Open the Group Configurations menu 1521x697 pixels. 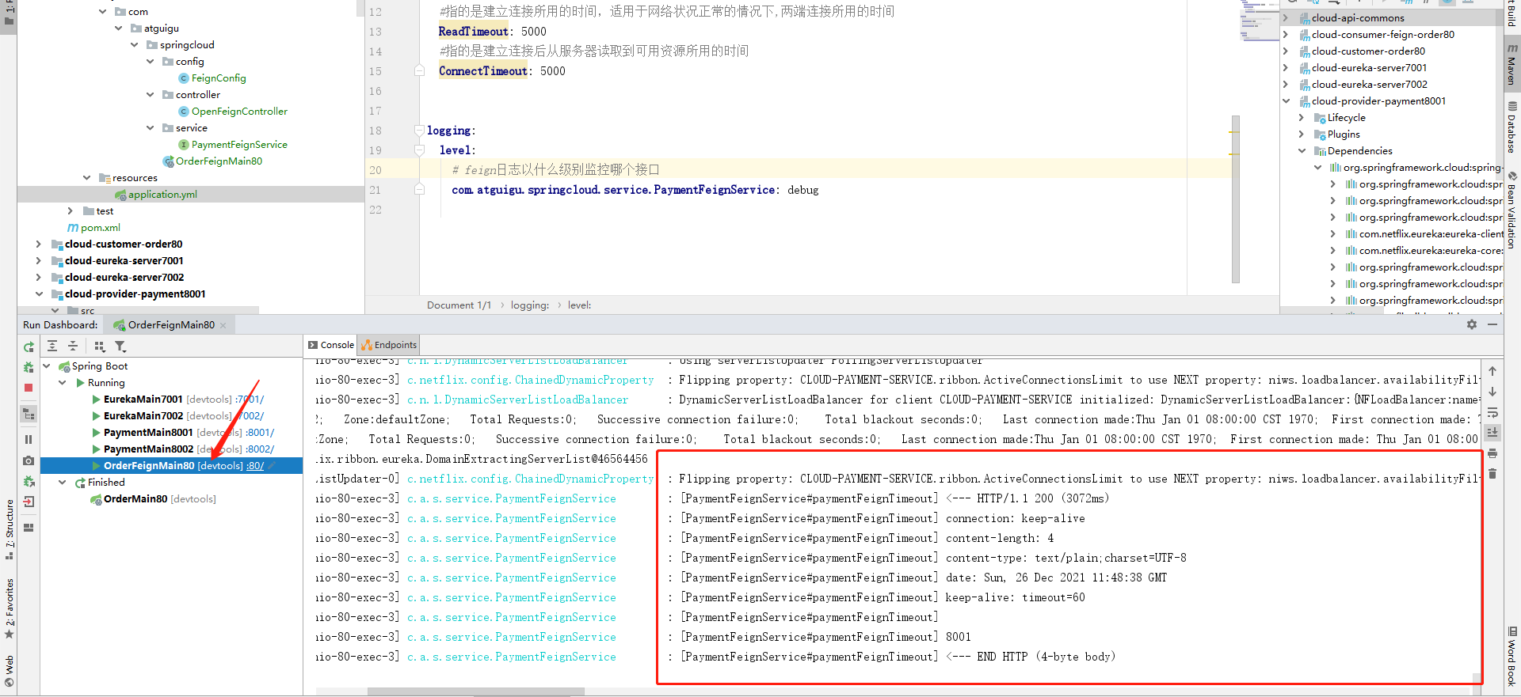pos(99,346)
